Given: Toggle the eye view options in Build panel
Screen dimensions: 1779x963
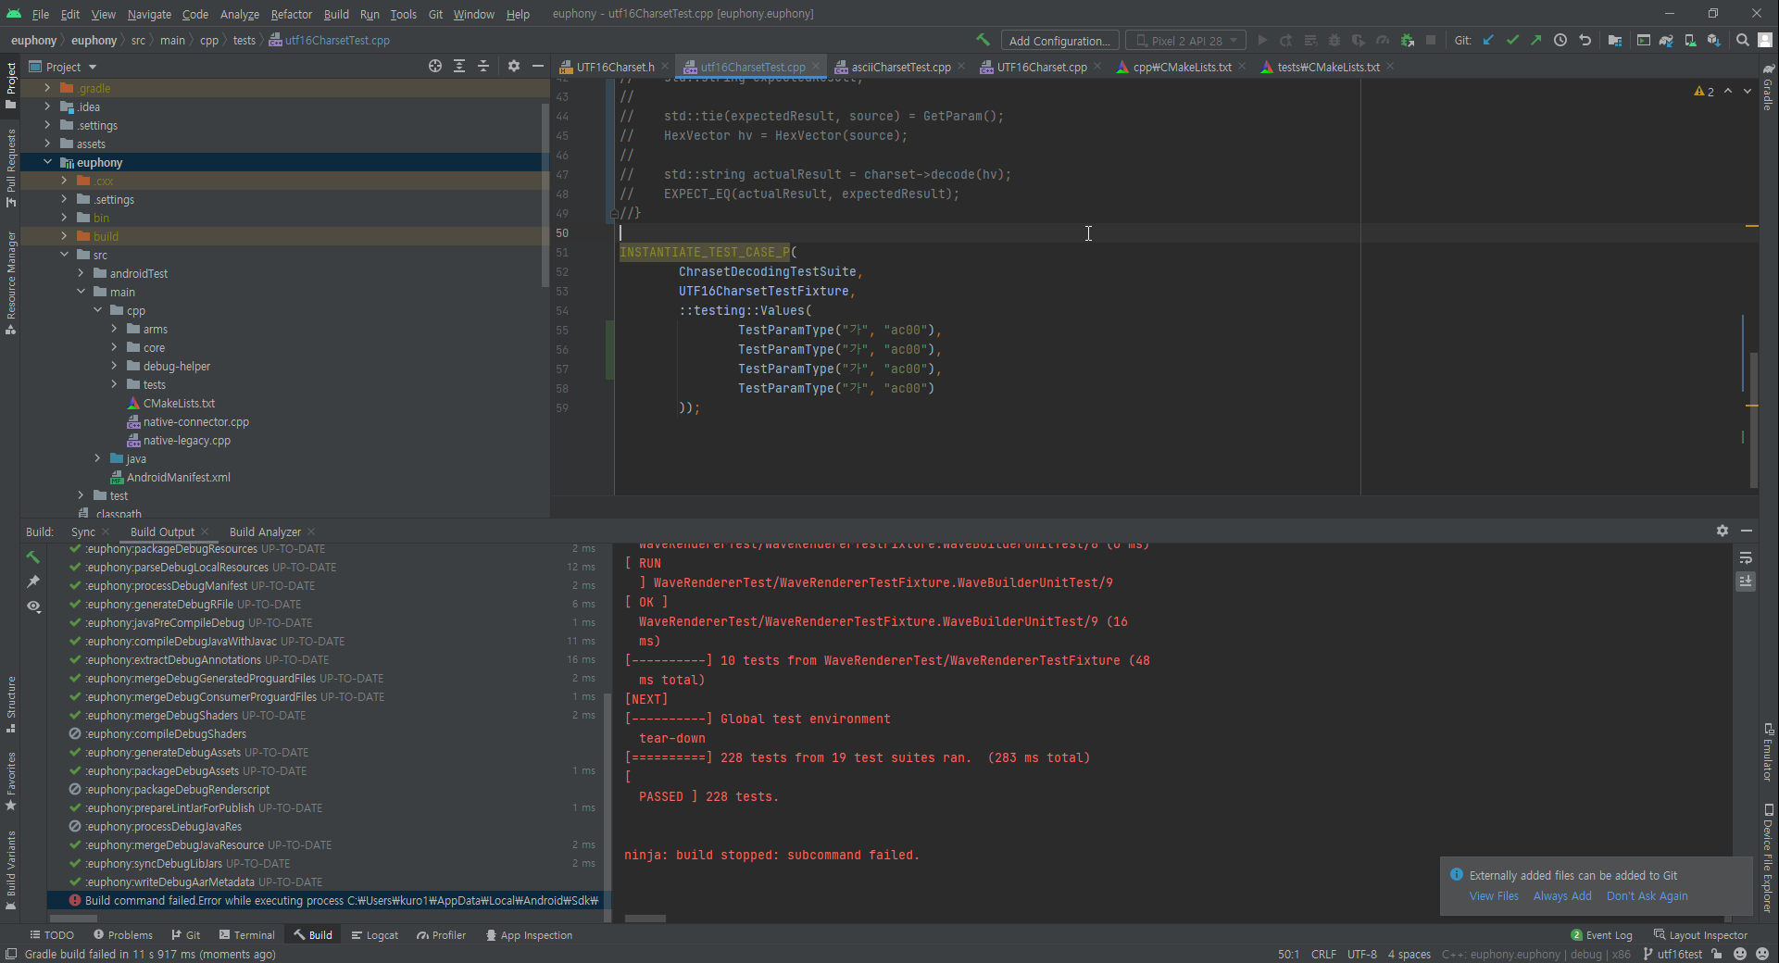Looking at the screenshot, I should tap(33, 607).
